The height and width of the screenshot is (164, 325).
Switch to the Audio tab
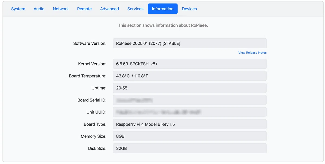click(39, 9)
